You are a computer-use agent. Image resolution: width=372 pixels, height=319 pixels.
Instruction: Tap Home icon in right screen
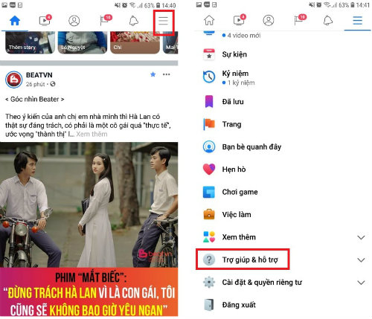[x=209, y=21]
